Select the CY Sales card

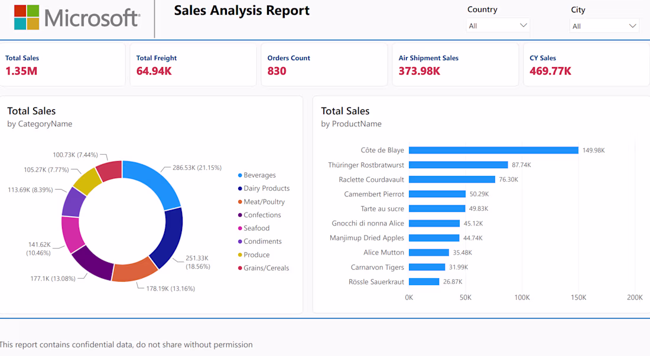587,64
